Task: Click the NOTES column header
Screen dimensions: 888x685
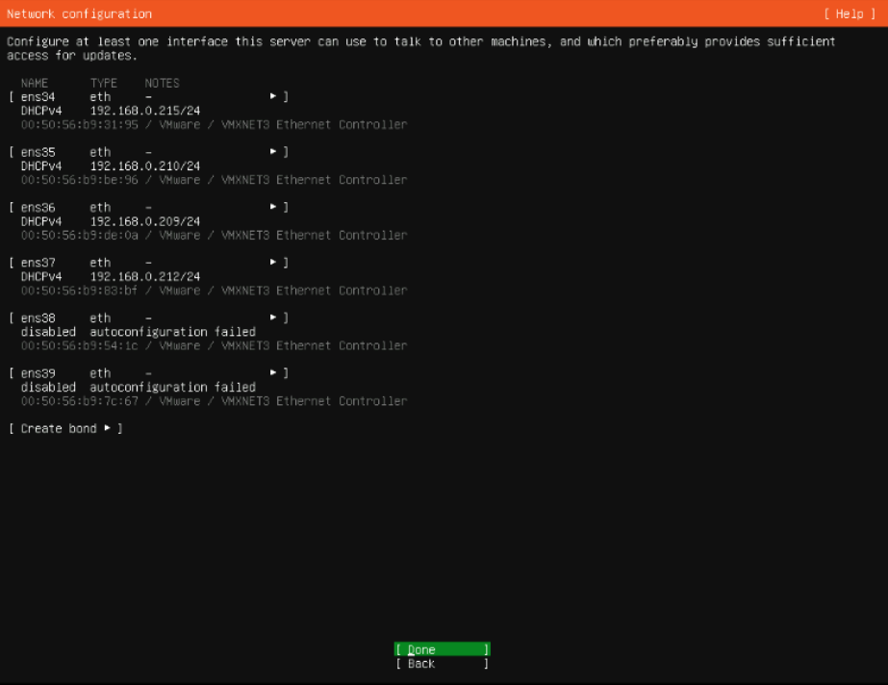Action: (x=162, y=83)
